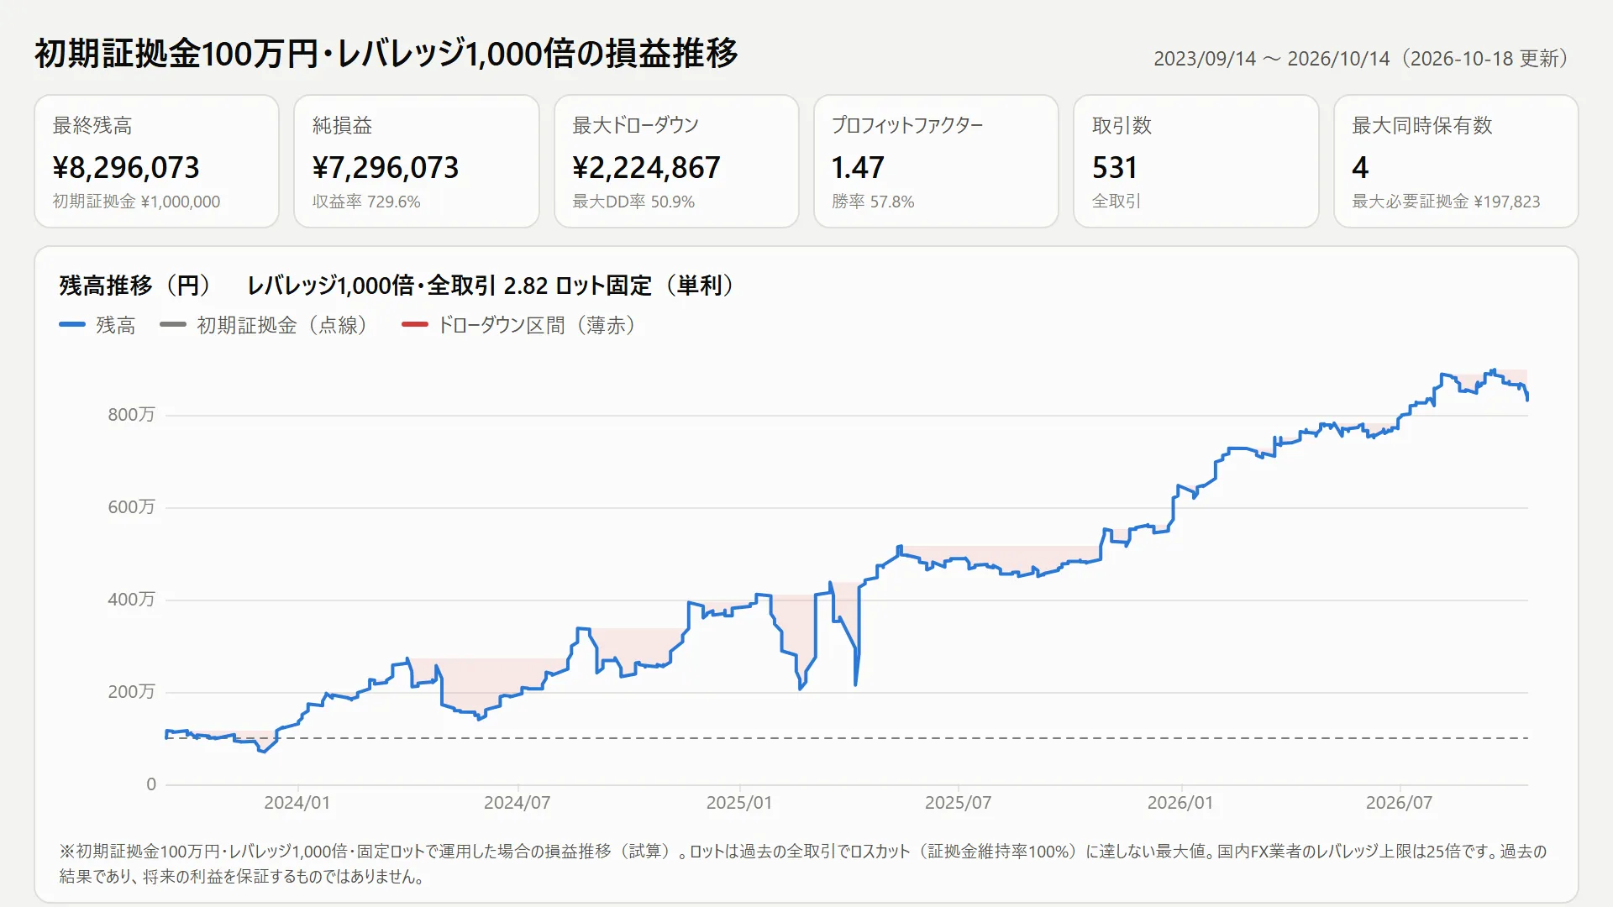Toggle the 残高 legend entry
The image size is (1613, 907).
97,325
